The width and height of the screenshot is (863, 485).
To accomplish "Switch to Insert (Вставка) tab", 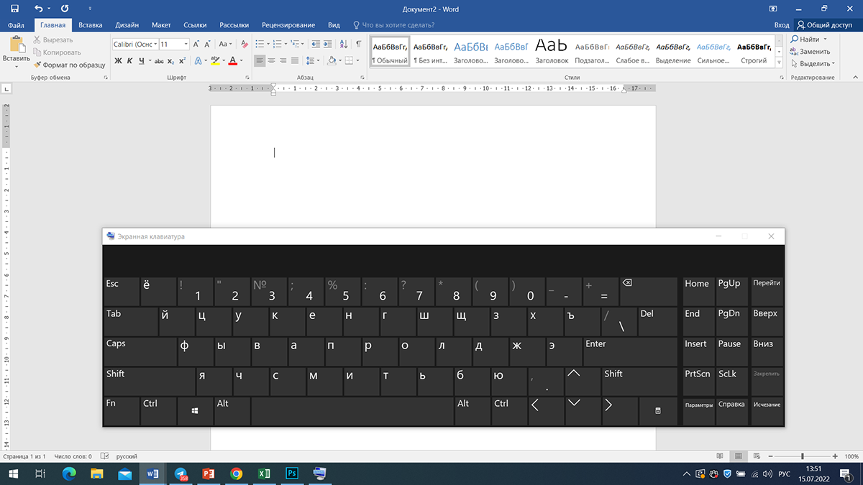I will tap(91, 24).
